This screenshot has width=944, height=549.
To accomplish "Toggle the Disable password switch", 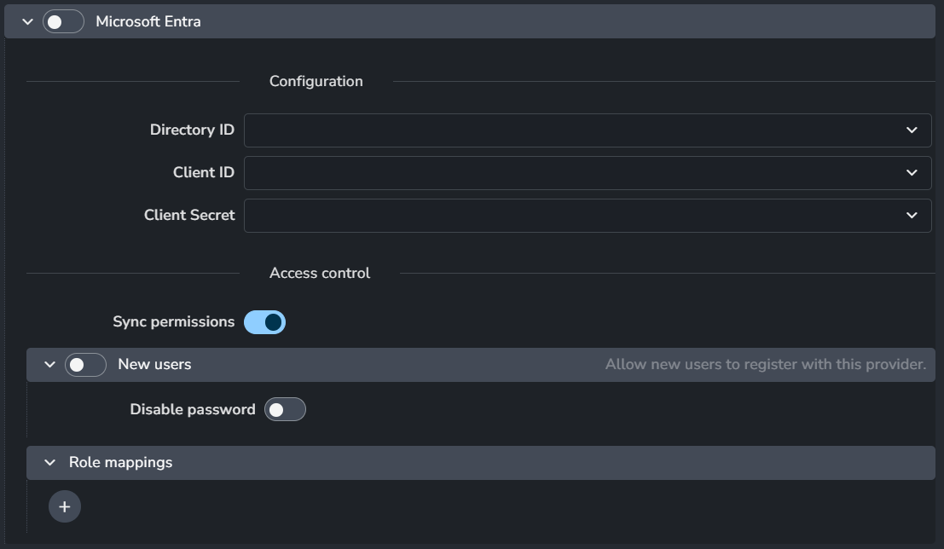I will click(x=285, y=410).
